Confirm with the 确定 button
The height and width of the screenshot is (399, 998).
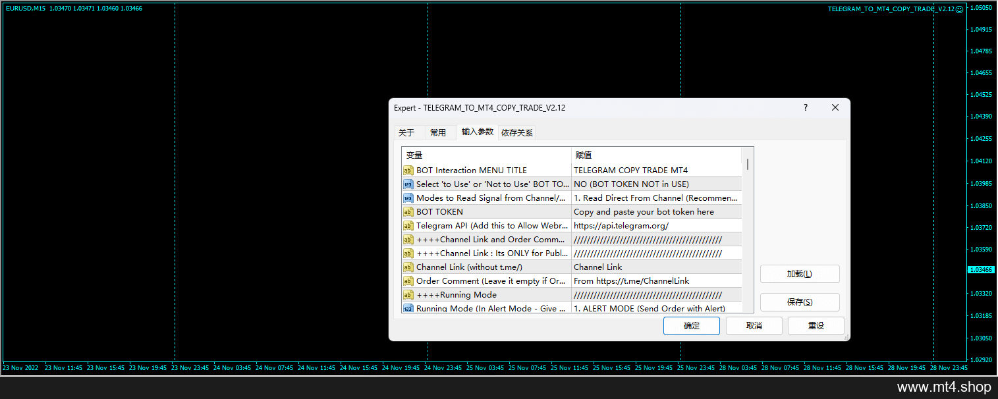tap(692, 326)
